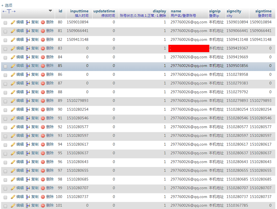Click the pencil edit icon for row id 80
The height and width of the screenshot is (209, 277).
(13, 22)
